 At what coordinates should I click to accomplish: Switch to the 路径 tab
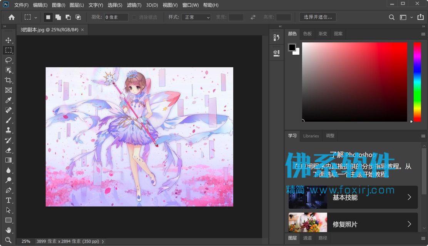(x=323, y=238)
